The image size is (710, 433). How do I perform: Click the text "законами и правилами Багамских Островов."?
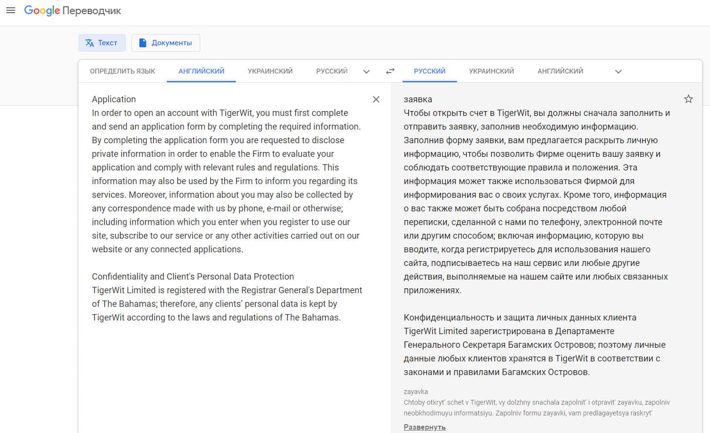[x=497, y=372]
